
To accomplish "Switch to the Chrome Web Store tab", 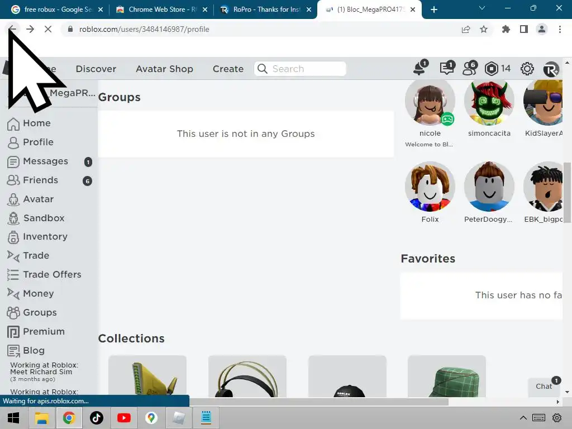I will coord(160,9).
